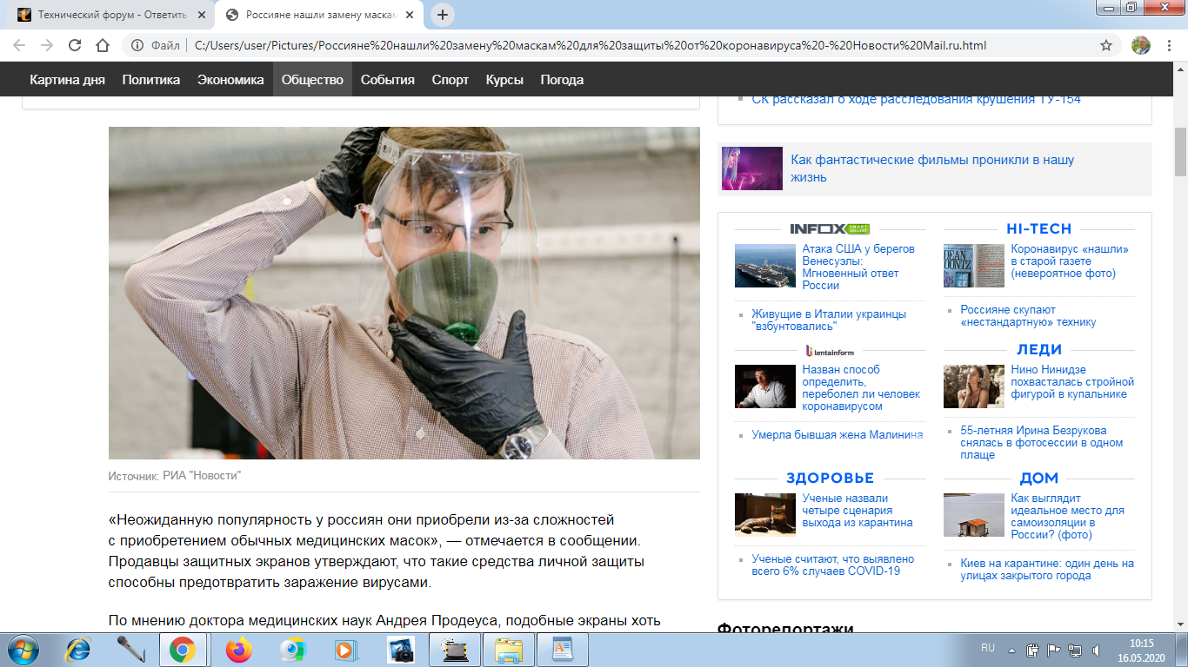Click the volume speaker tray icon

click(1096, 649)
